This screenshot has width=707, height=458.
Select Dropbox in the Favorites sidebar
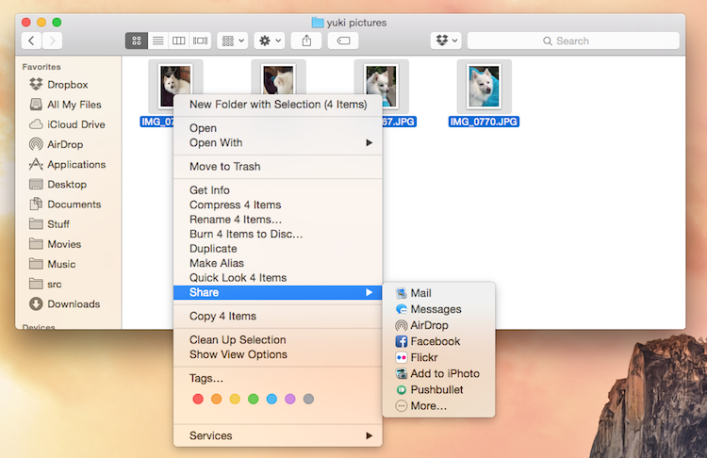click(x=67, y=85)
